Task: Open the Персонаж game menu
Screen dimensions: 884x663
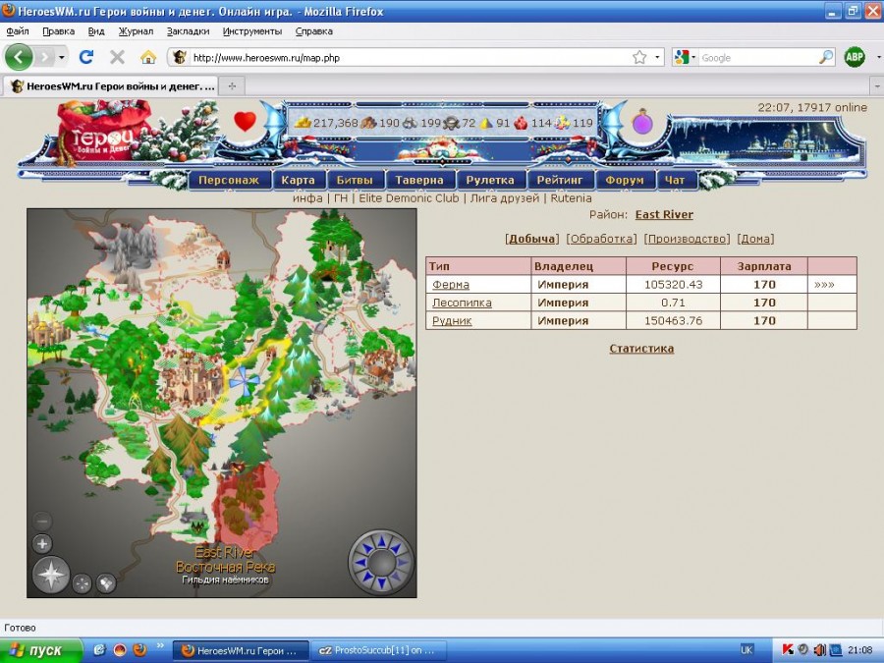Action: coord(229,181)
